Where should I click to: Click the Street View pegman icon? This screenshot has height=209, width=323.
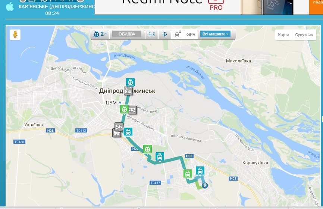tap(15, 35)
